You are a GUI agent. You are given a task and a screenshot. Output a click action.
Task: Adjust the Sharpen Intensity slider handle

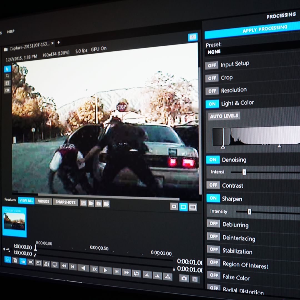249,212
